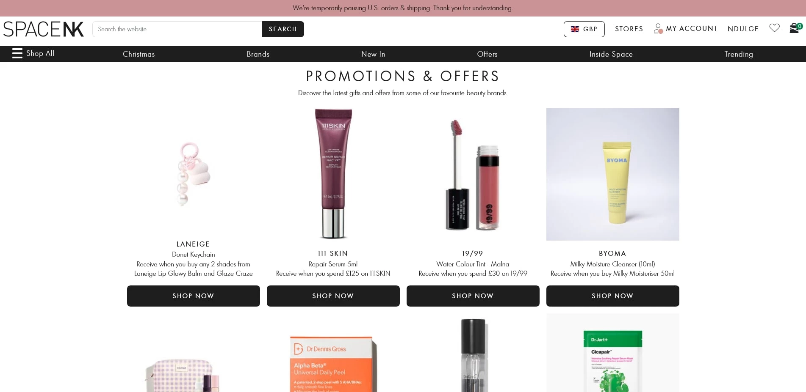Open the Inside Space menu
Image resolution: width=806 pixels, height=392 pixels.
pyautogui.click(x=611, y=54)
